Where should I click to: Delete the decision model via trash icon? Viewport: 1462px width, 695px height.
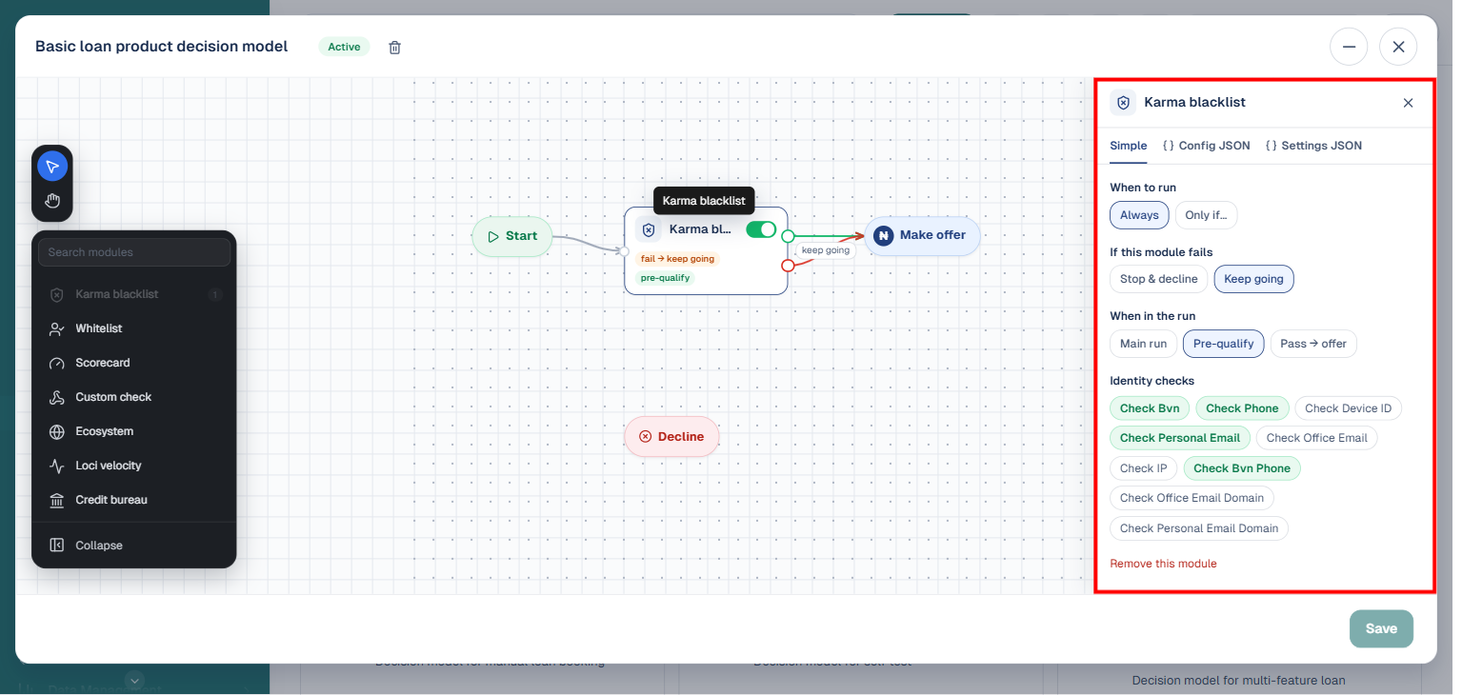coord(395,47)
